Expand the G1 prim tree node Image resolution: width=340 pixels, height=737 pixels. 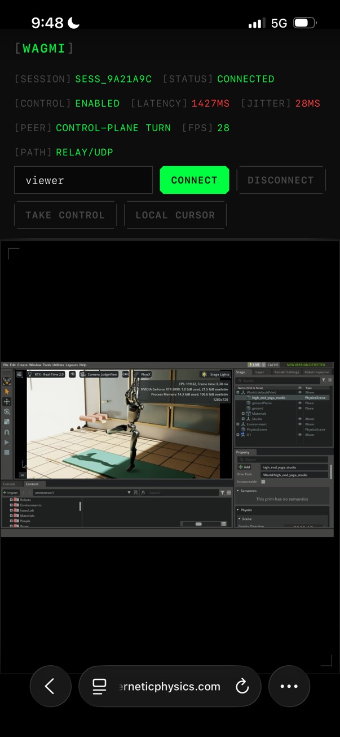click(x=238, y=435)
